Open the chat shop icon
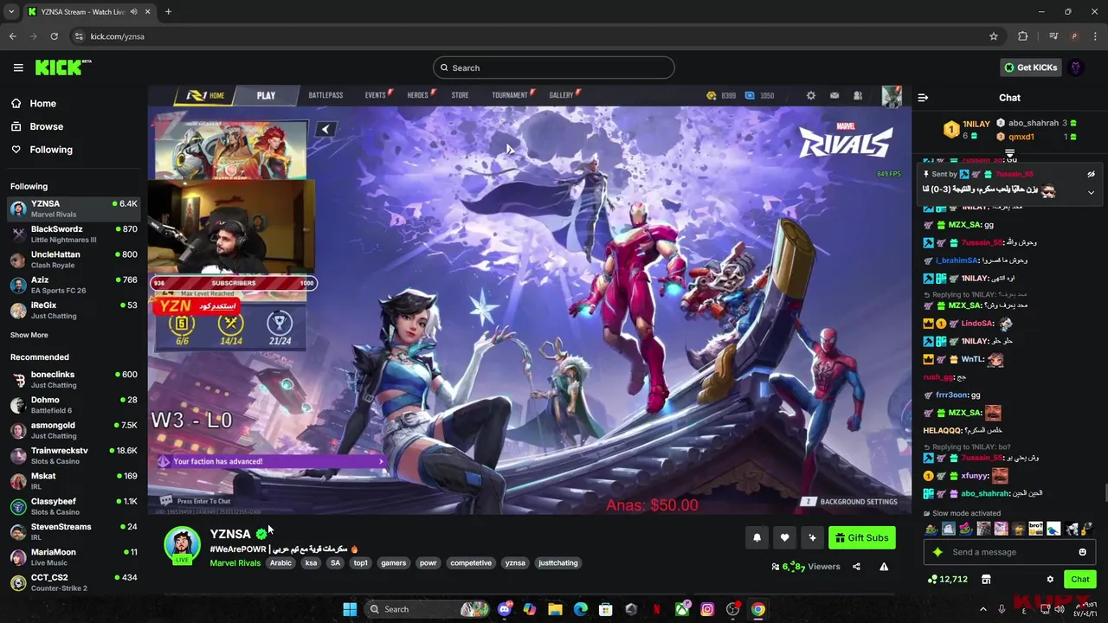This screenshot has height=623, width=1108. pyautogui.click(x=985, y=579)
